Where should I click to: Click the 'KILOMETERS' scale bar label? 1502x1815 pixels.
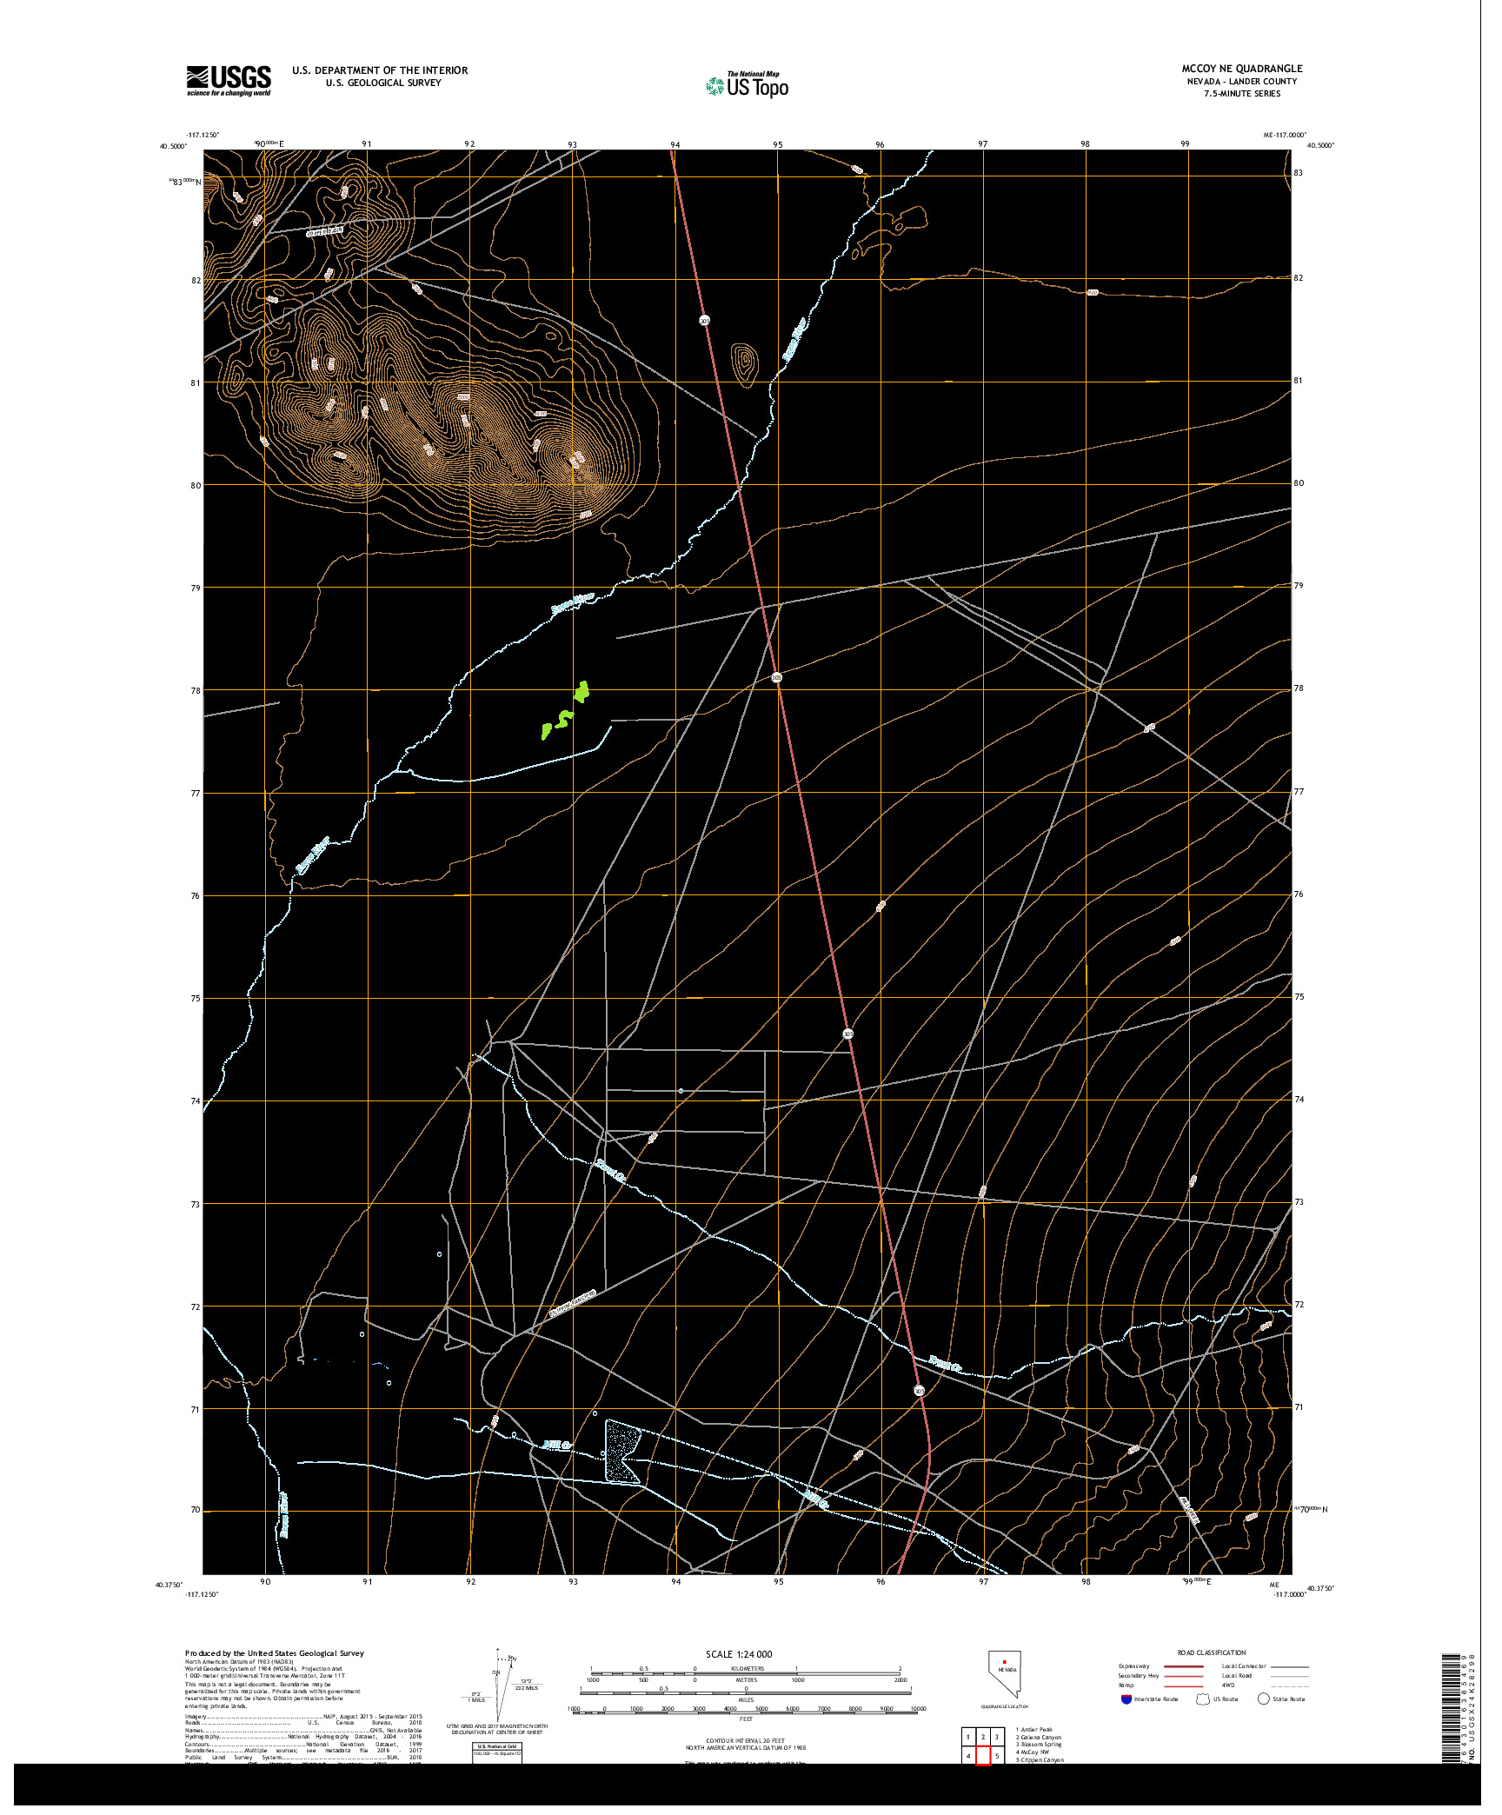coord(747,1668)
